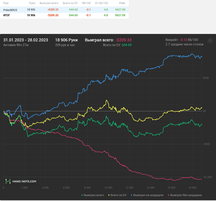Click the 4.8 EV bb/100 cell in PokerBROS row
The image size is (216, 201).
tap(106, 10)
